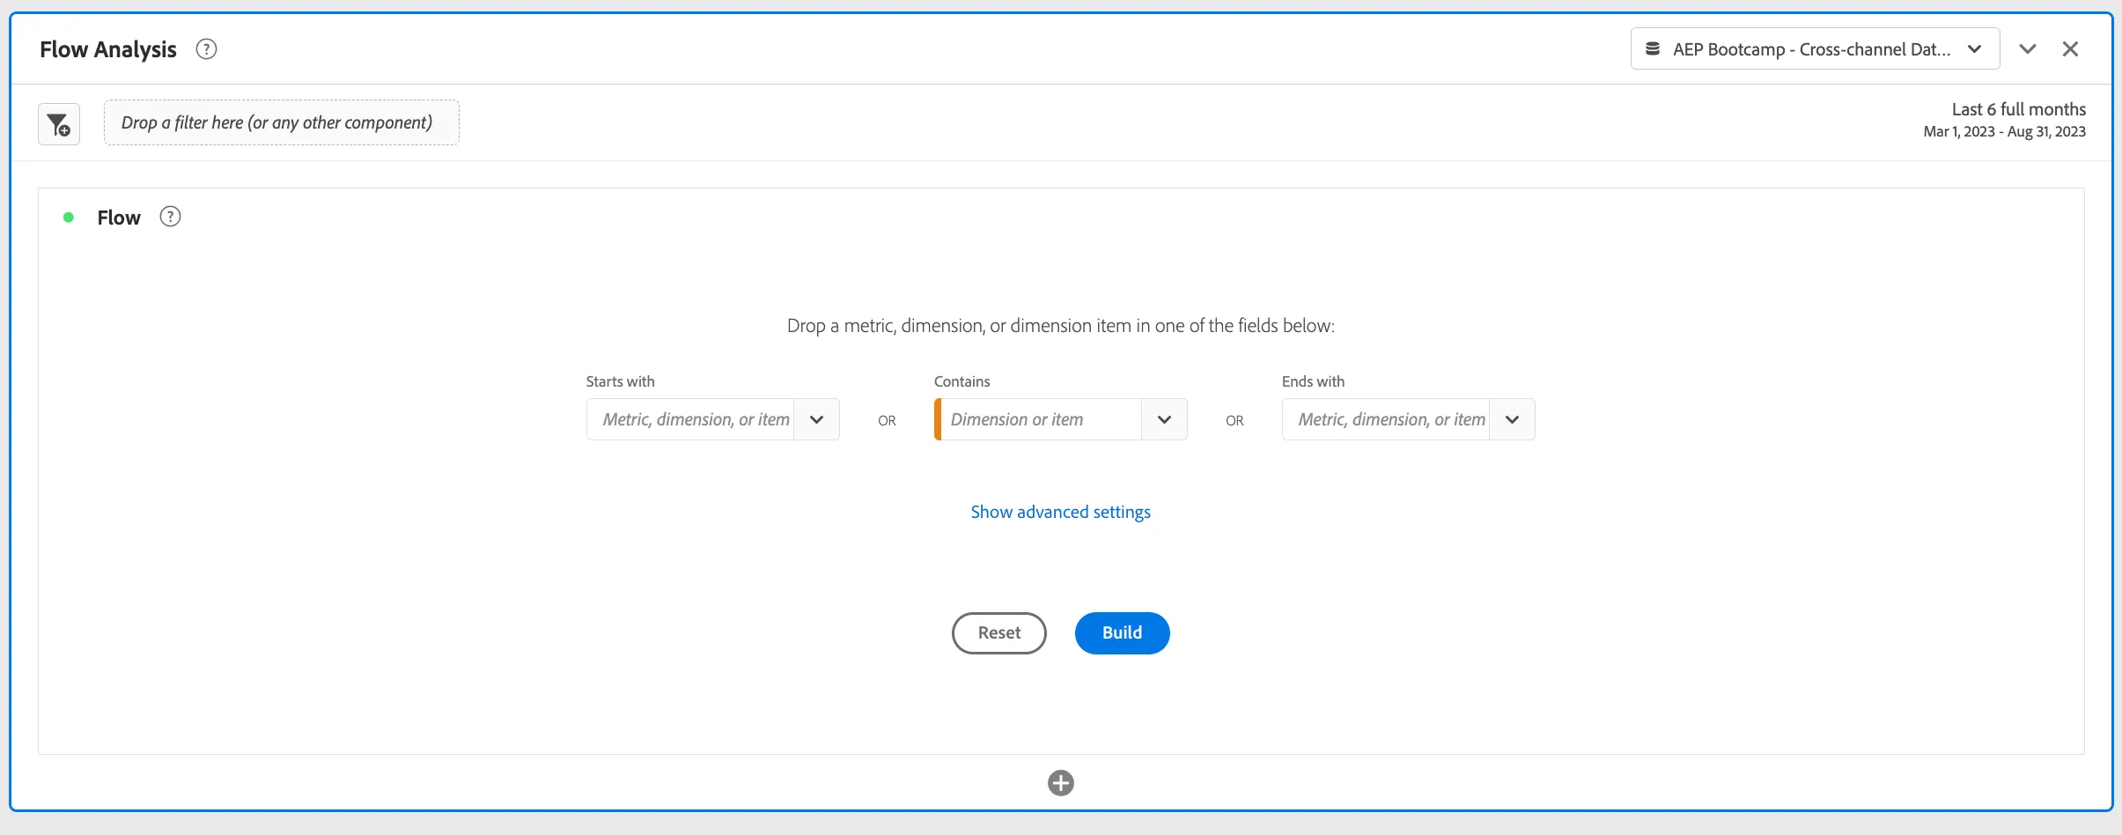
Task: Click the Flow Analysis panel title
Action: [108, 49]
